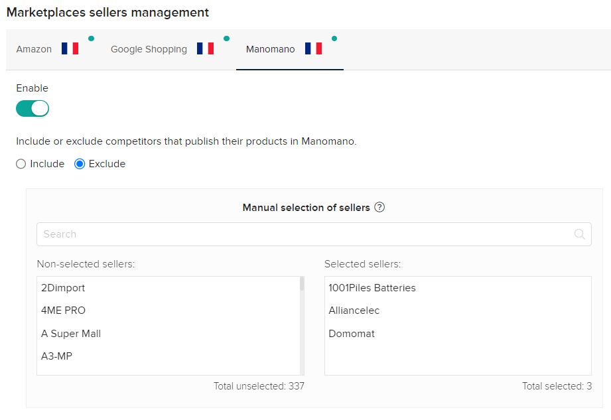Click the French flag on Manomano tab
Screen dimensions: 611x420
click(x=313, y=48)
